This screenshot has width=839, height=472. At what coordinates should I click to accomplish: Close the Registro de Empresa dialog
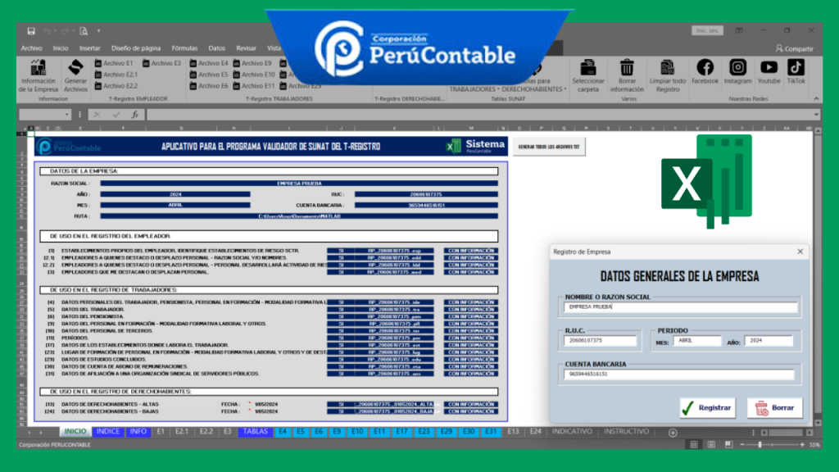pos(800,252)
